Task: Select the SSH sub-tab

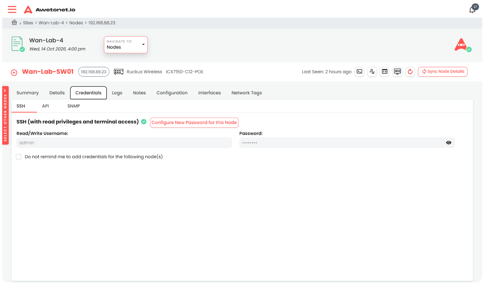Action: point(21,106)
